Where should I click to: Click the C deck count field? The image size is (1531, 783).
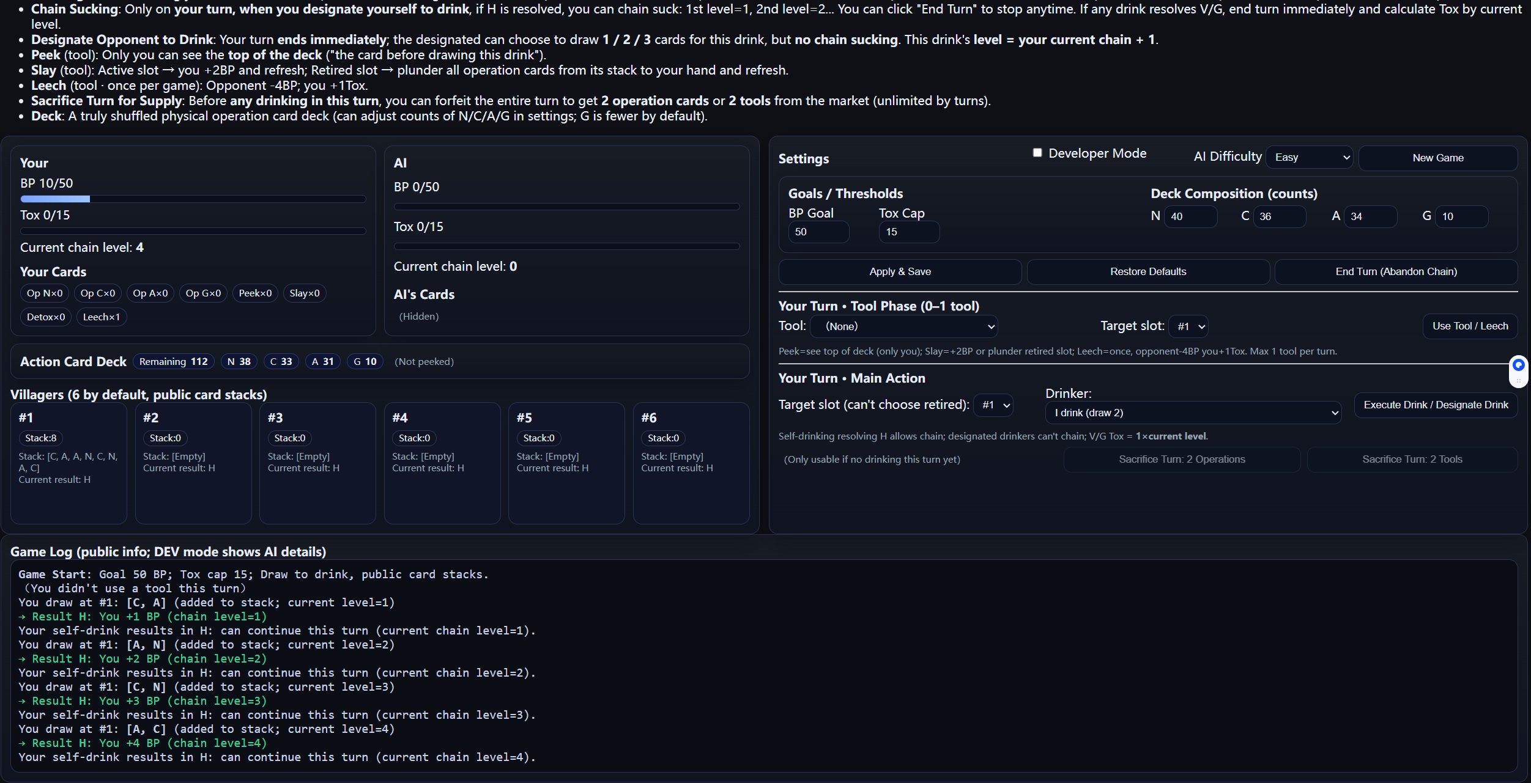(x=1280, y=216)
